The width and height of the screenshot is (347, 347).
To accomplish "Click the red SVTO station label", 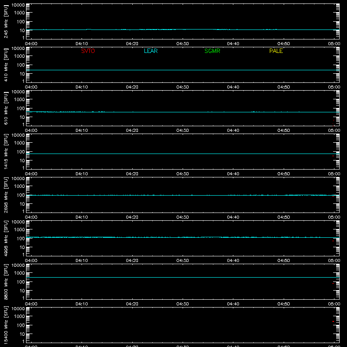I will click(88, 51).
